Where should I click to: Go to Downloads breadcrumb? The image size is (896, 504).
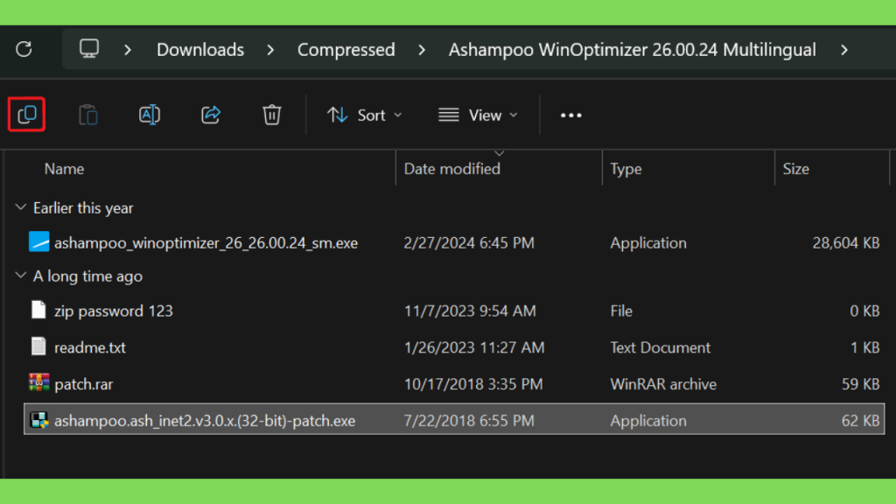pyautogui.click(x=200, y=50)
